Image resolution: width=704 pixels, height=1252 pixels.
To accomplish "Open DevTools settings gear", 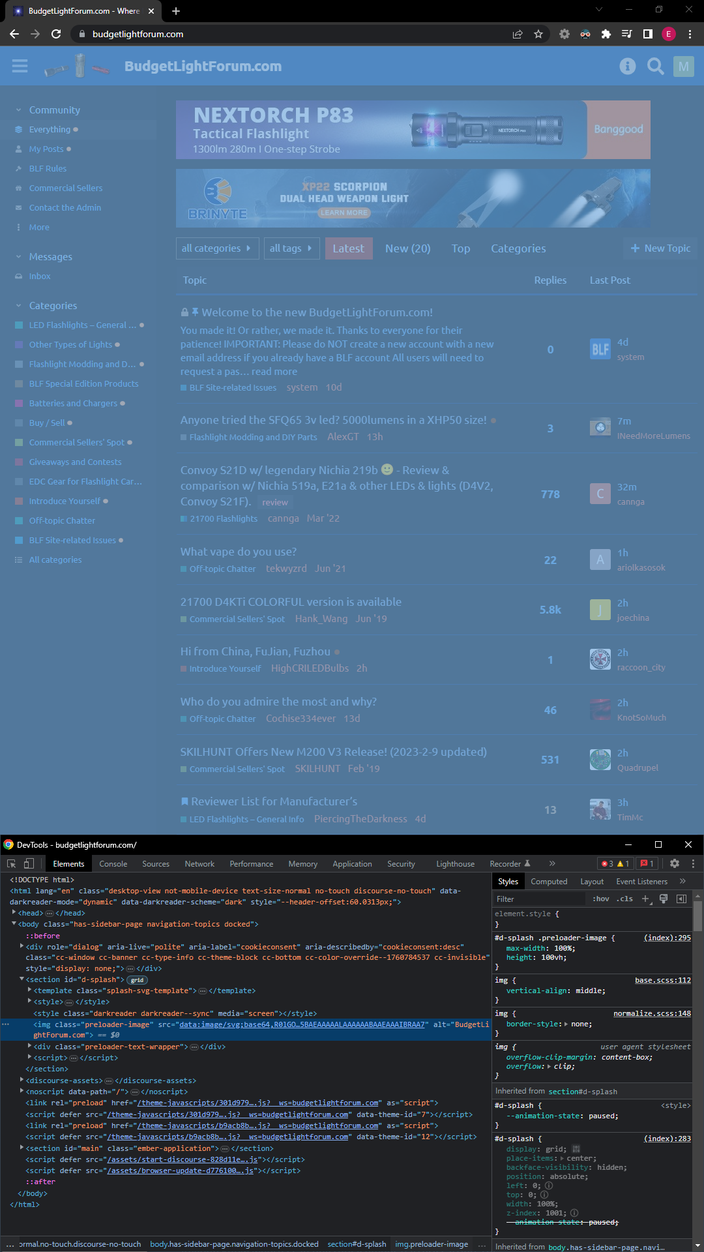I will (x=675, y=863).
